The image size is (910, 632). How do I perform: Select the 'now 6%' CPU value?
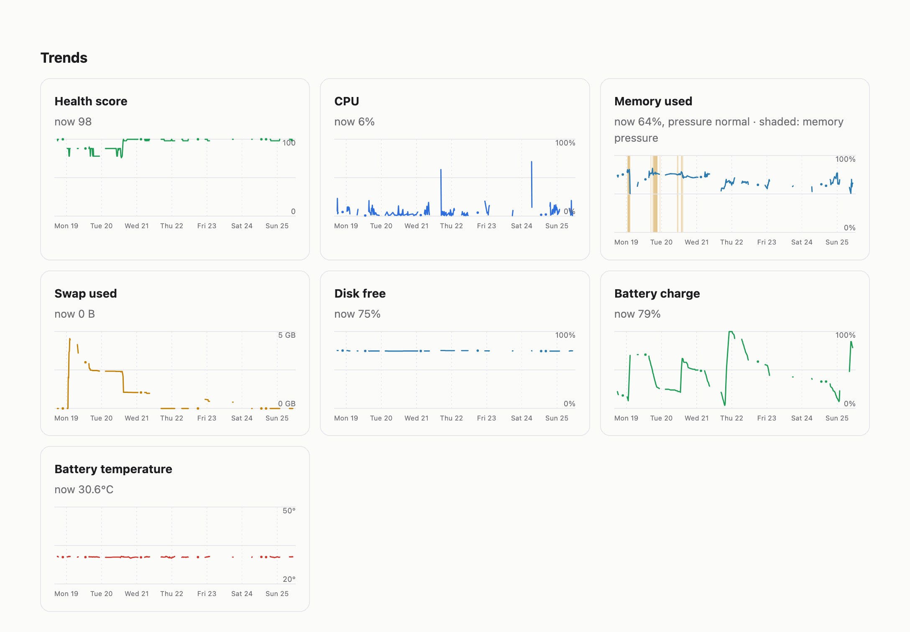[x=354, y=122]
